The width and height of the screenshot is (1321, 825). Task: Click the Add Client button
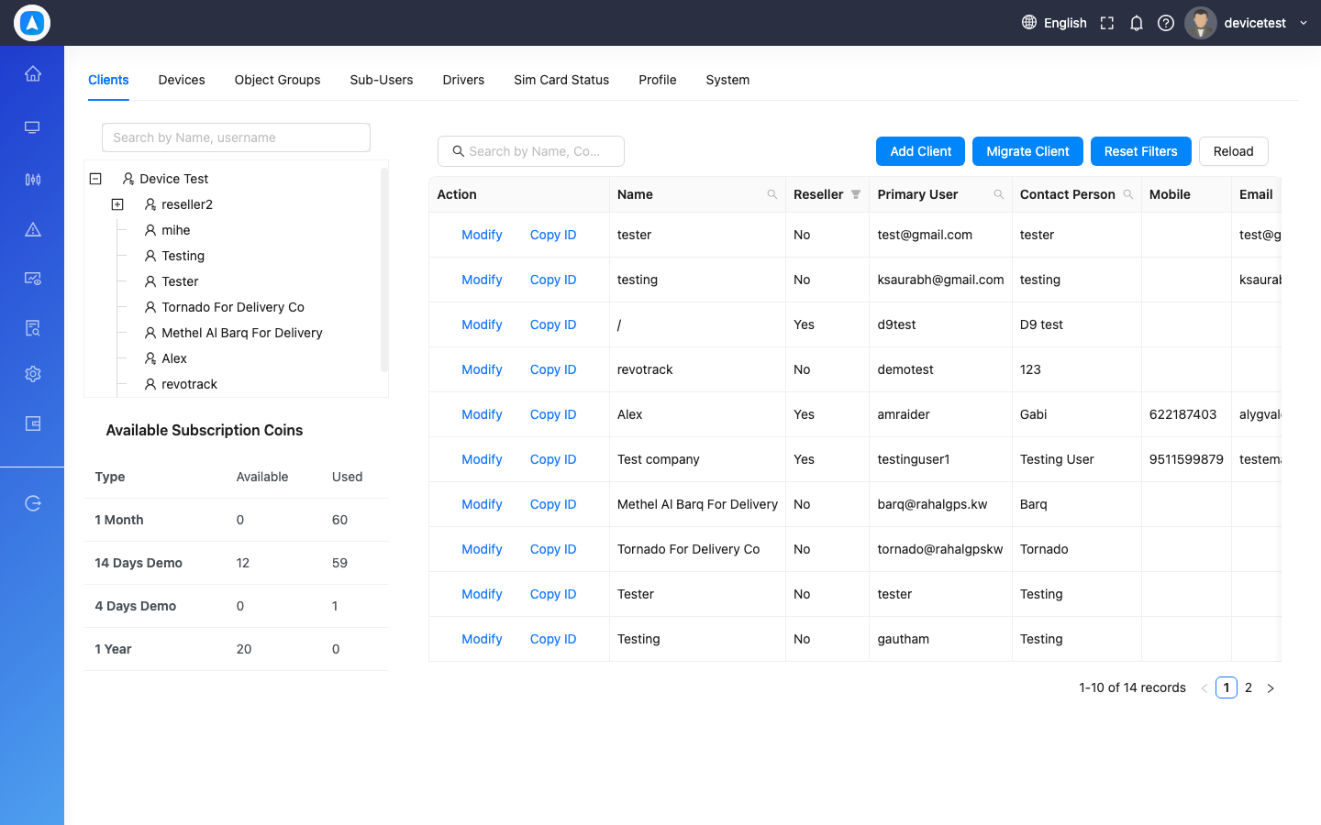click(x=921, y=151)
